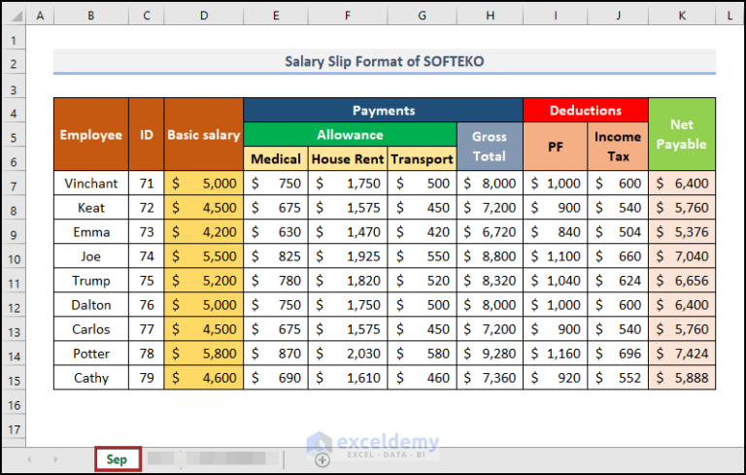This screenshot has width=746, height=475.
Task: Select Trump's transport value 520
Action: click(x=422, y=281)
